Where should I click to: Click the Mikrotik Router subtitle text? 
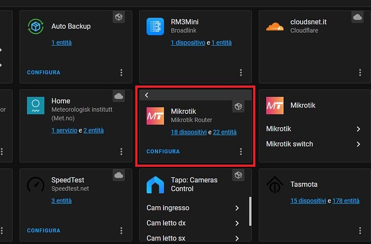point(191,120)
